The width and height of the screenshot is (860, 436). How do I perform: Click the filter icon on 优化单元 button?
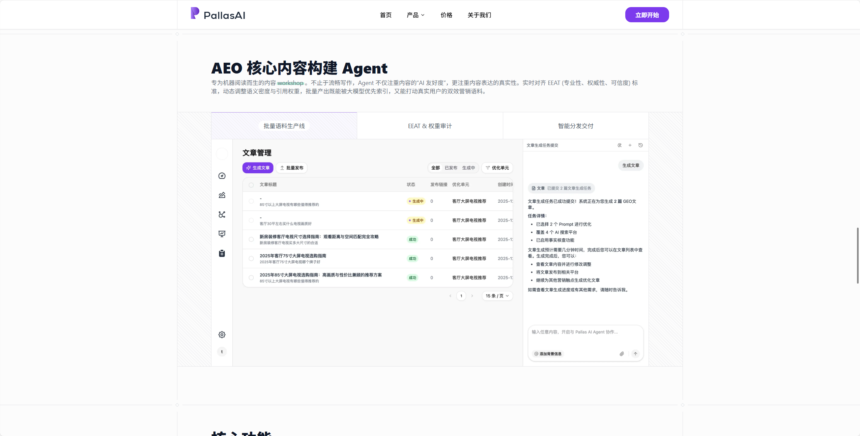pyautogui.click(x=488, y=168)
